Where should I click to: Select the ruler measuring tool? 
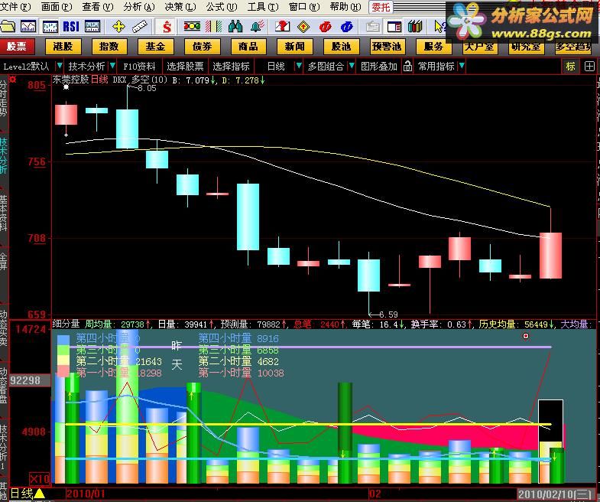[x=139, y=27]
